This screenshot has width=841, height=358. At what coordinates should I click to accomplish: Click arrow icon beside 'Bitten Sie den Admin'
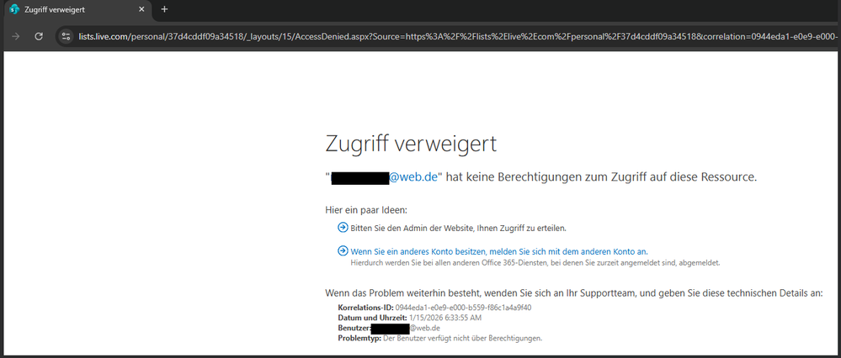point(343,228)
